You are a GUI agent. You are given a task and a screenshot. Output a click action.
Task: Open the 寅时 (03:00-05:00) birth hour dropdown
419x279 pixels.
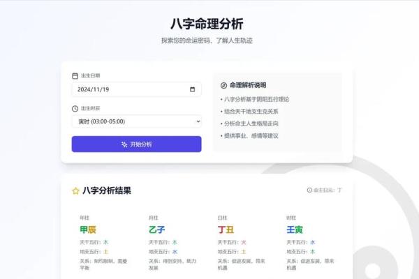coord(137,121)
